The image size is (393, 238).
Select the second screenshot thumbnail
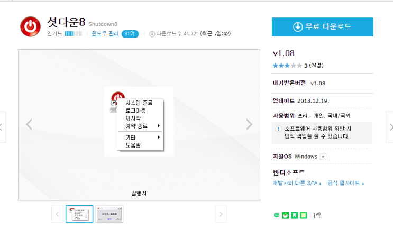pyautogui.click(x=109, y=214)
